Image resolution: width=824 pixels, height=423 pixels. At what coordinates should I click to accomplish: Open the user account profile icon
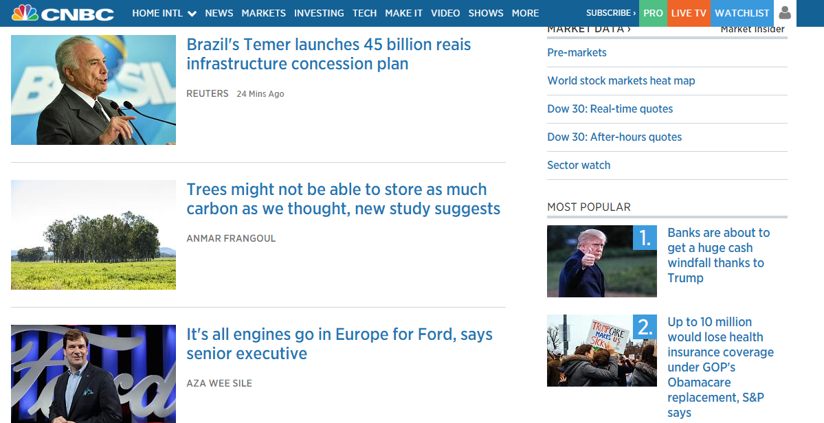tap(785, 13)
